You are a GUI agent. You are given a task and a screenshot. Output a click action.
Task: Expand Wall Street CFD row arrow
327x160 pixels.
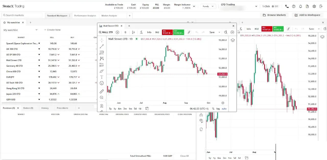pos(39,60)
